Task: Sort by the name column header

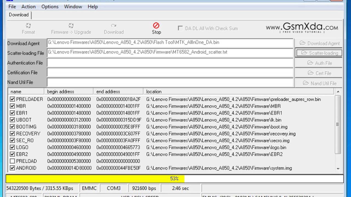Action: pos(26,91)
